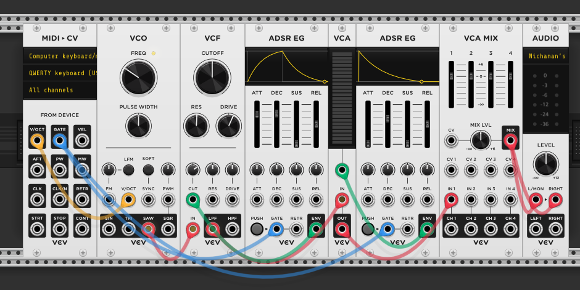Click the MIDI ▸ CV module title
This screenshot has height=290, width=580.
[x=60, y=38]
